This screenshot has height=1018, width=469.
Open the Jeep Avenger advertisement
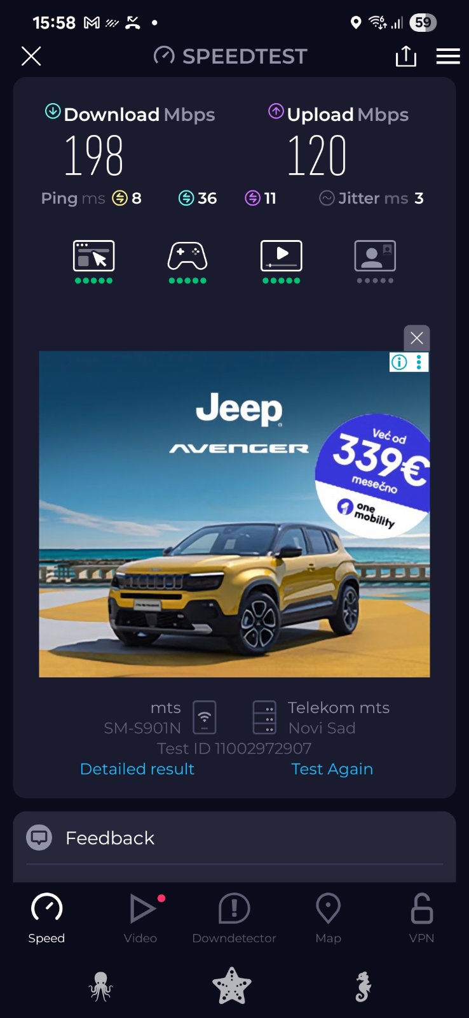[x=234, y=514]
